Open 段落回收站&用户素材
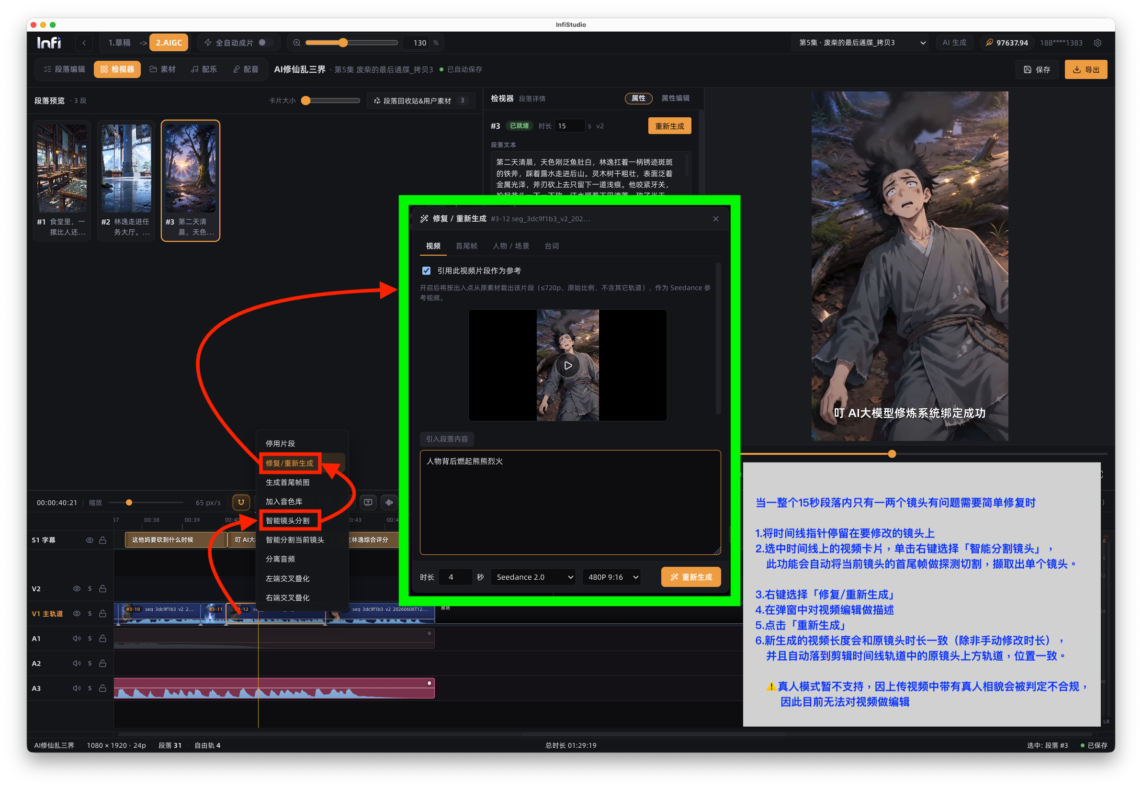 [421, 101]
